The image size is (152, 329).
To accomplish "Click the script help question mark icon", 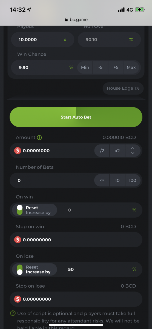I will click(13, 313).
